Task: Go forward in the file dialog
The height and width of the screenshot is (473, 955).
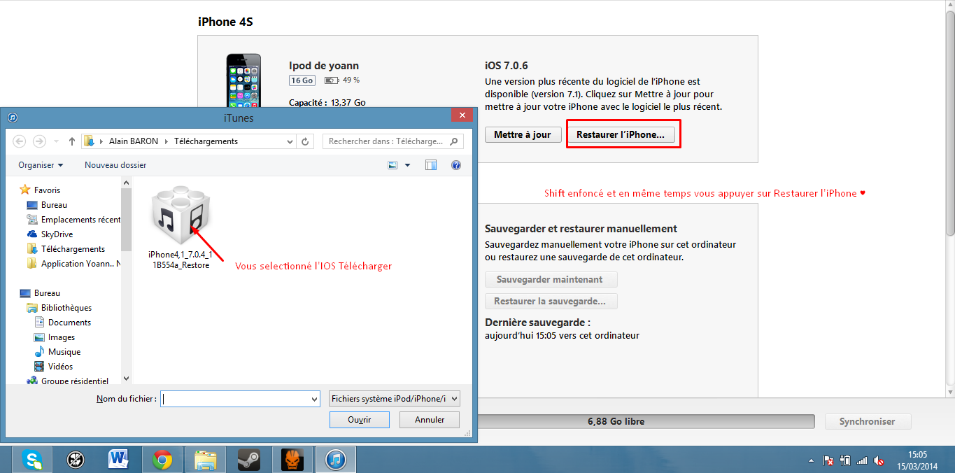Action: click(x=39, y=141)
